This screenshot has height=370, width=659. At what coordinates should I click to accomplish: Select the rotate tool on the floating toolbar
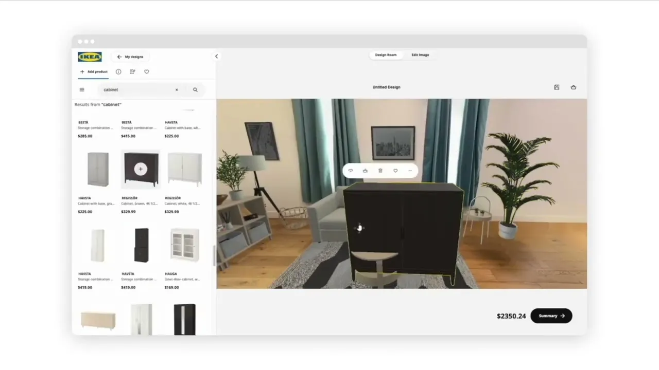[350, 170]
